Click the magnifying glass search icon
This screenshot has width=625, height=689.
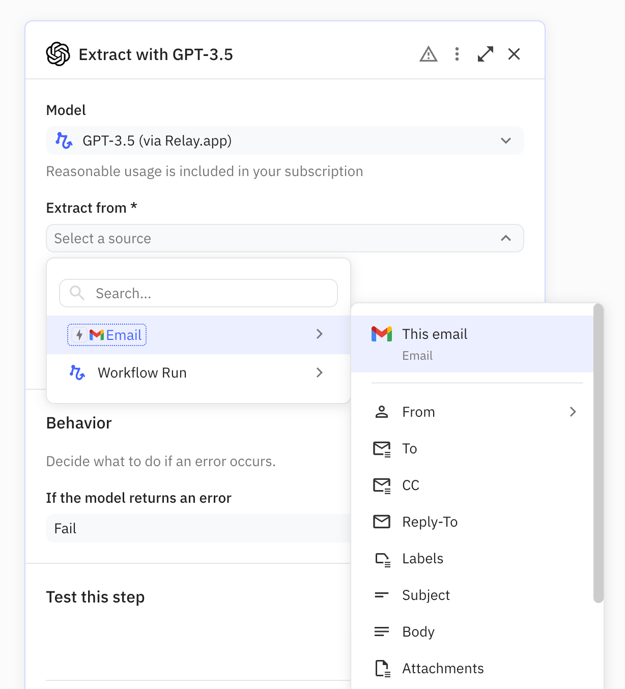click(x=77, y=293)
